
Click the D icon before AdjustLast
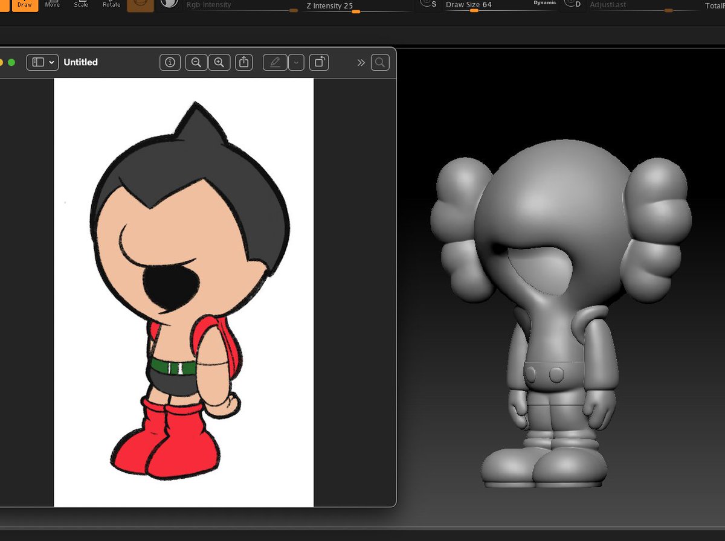click(572, 4)
